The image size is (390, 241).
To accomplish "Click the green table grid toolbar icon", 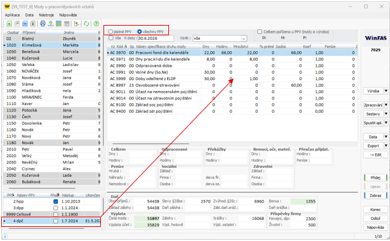I will point(58,24).
